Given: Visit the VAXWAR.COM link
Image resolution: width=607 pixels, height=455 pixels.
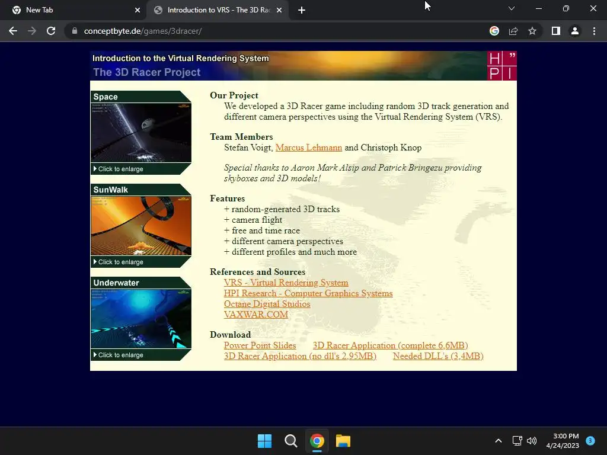Looking at the screenshot, I should tap(256, 315).
